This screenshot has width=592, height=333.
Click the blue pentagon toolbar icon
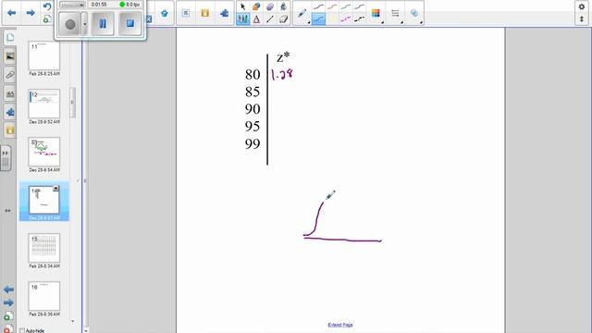165,13
